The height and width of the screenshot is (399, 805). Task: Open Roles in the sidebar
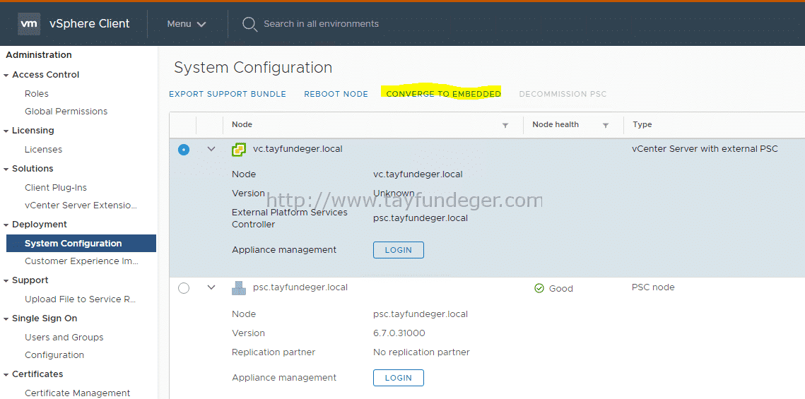37,93
